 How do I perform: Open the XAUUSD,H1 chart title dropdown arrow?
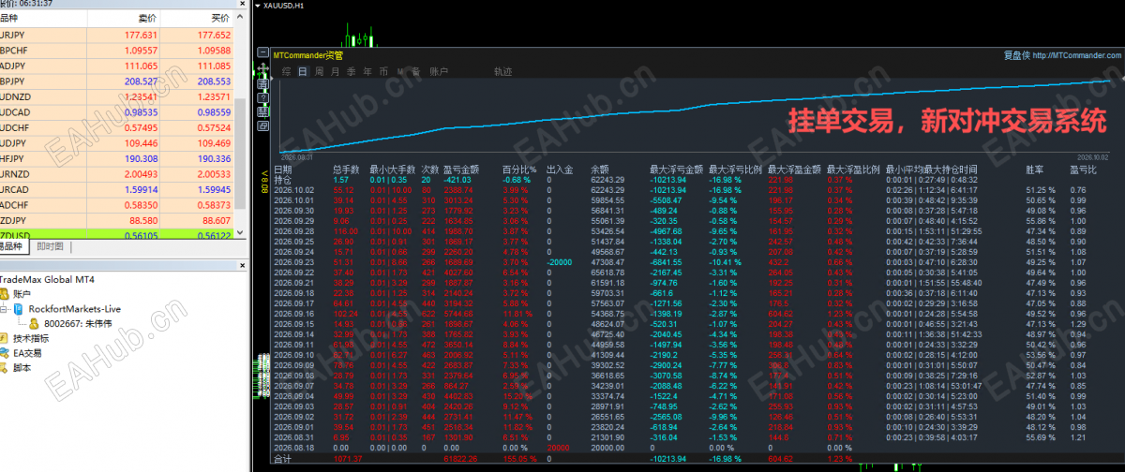259,6
